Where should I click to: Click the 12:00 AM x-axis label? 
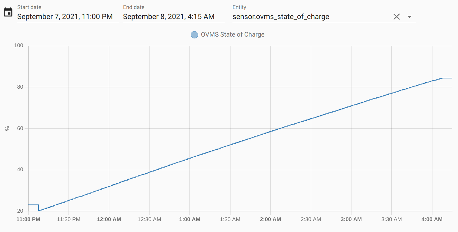(109, 219)
